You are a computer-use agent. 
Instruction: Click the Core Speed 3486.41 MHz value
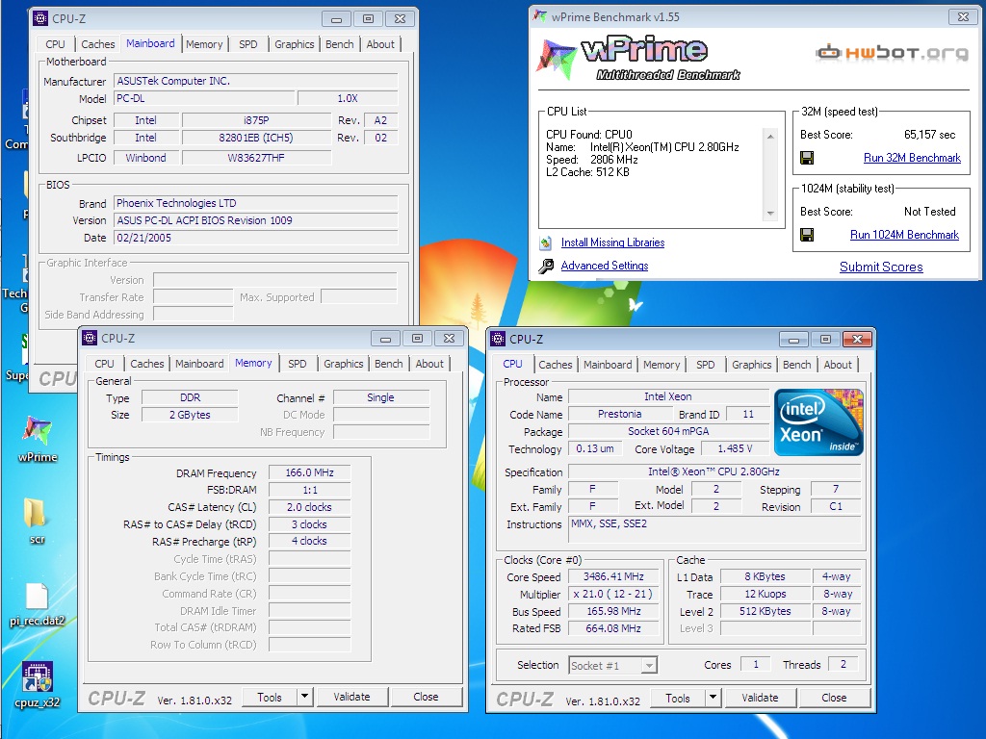click(613, 576)
